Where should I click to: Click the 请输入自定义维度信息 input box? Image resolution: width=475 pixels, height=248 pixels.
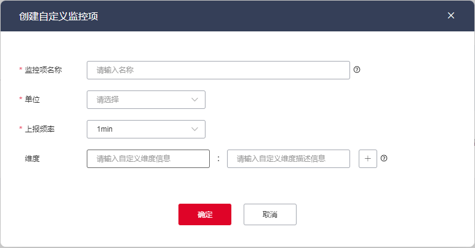point(148,159)
